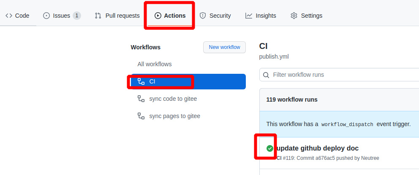Select the Actions tab
Viewport: 419px width, 175px height.
[x=170, y=16]
